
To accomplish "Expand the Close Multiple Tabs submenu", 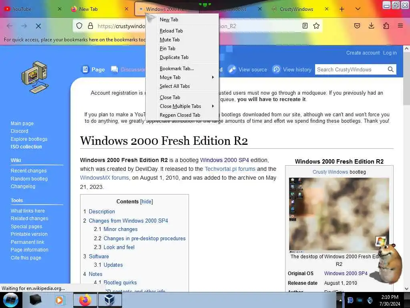I will 183,106.
